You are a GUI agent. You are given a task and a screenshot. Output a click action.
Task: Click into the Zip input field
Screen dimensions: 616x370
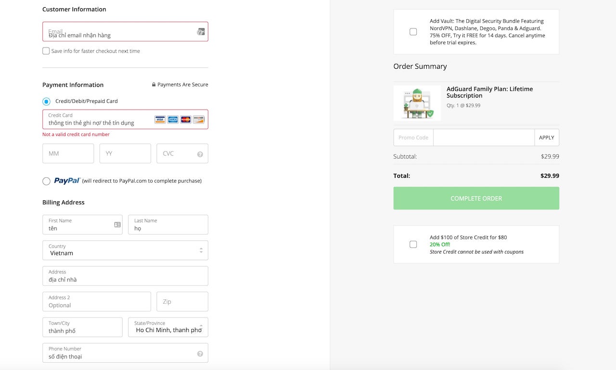click(x=182, y=302)
